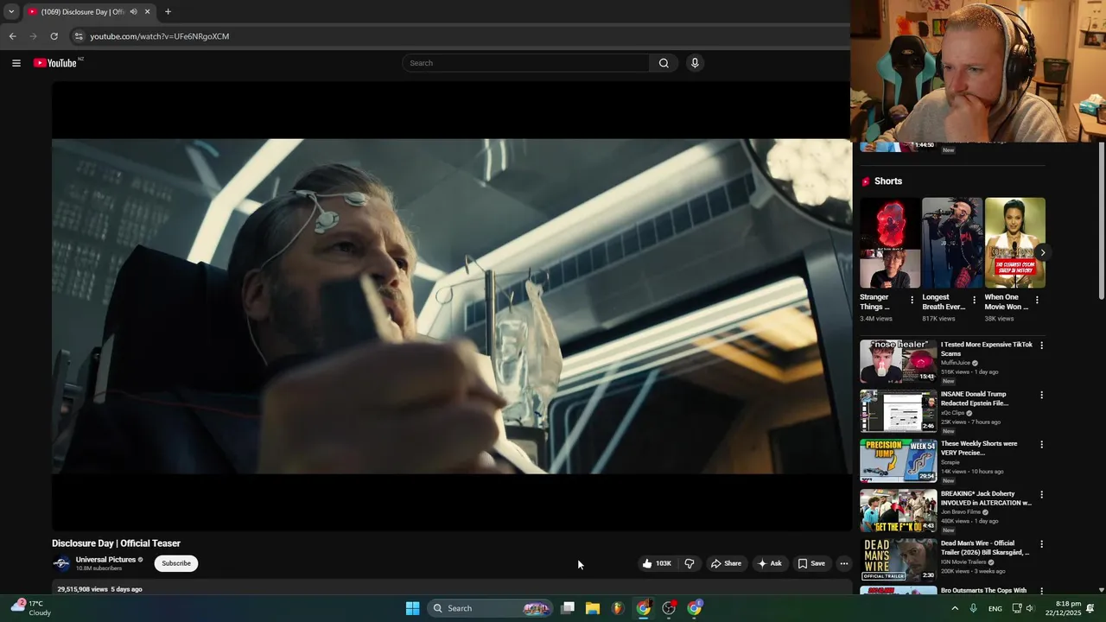The width and height of the screenshot is (1106, 622).
Task: Open the tab search dropdown arrow
Action: 11,12
